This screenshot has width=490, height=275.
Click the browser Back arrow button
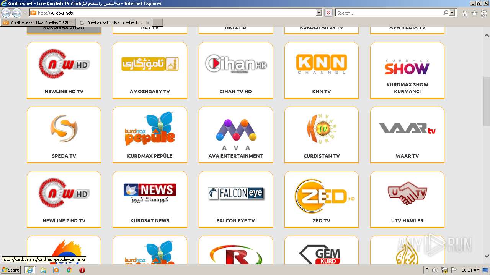pos(6,13)
